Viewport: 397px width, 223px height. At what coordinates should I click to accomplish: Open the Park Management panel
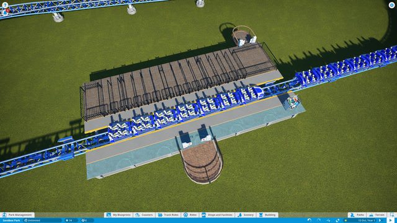coord(17,215)
